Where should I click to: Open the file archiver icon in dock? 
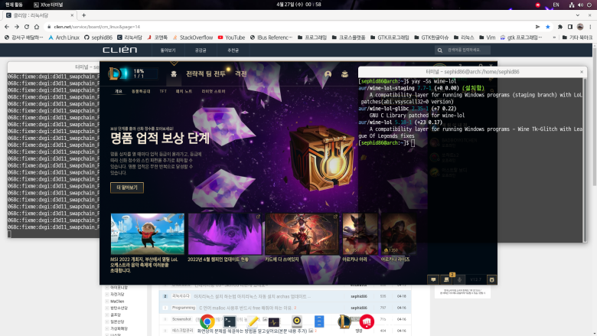[319, 322]
